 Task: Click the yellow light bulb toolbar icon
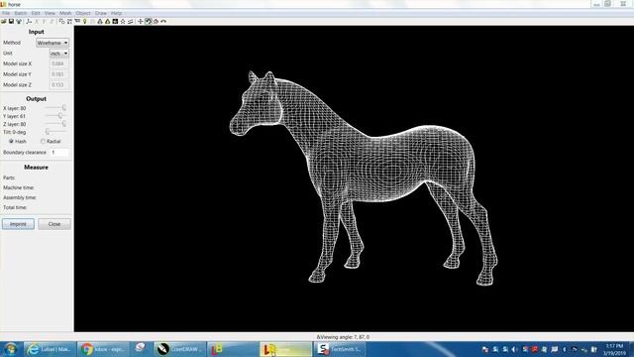pos(85,21)
